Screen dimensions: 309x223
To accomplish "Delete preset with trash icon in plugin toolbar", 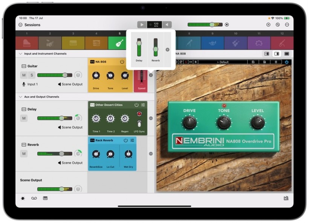I will 276,62.
